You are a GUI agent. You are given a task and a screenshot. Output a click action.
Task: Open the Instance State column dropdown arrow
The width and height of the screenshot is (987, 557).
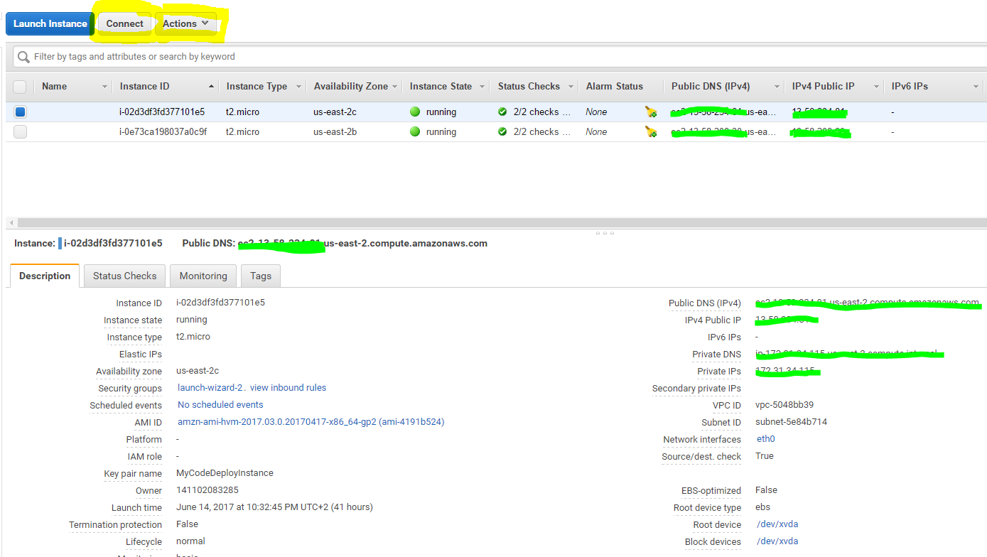482,87
